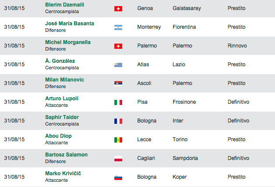Open Arturo Lupoli player page
Image resolution: width=275 pixels, height=187 pixels.
62,99
